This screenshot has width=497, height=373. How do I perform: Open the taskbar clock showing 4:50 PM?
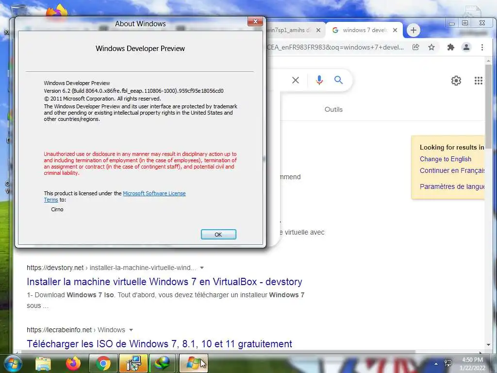(x=472, y=364)
